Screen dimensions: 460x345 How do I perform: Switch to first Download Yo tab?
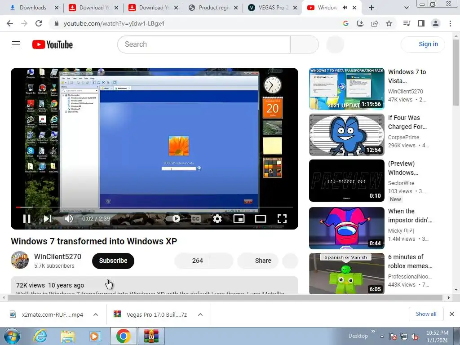click(94, 8)
